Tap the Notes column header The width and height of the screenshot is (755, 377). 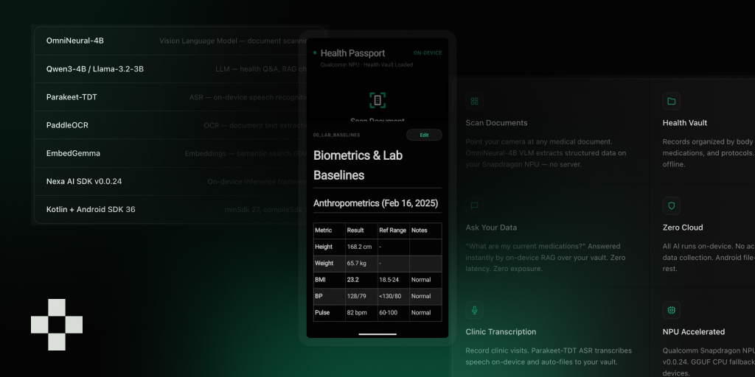[x=419, y=230]
